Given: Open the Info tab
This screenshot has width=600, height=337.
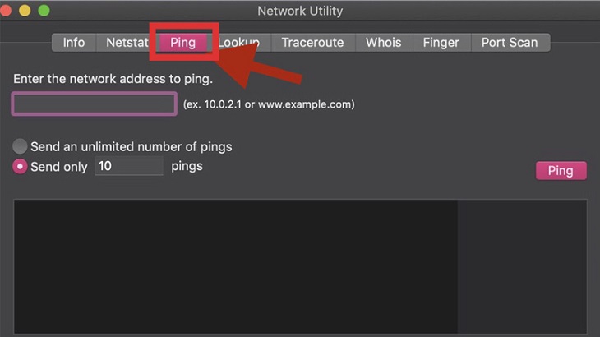Looking at the screenshot, I should [74, 43].
